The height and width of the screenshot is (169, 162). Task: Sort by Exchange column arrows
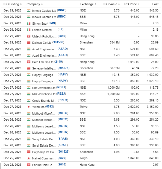coord(95,4)
